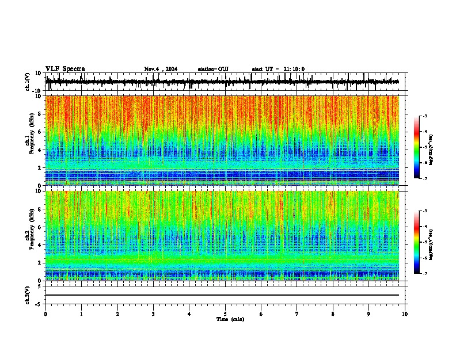Click the 'VLF Spectra' title text

[x=65, y=69]
